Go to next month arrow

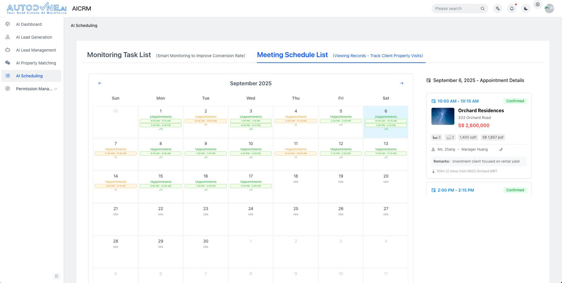(402, 83)
